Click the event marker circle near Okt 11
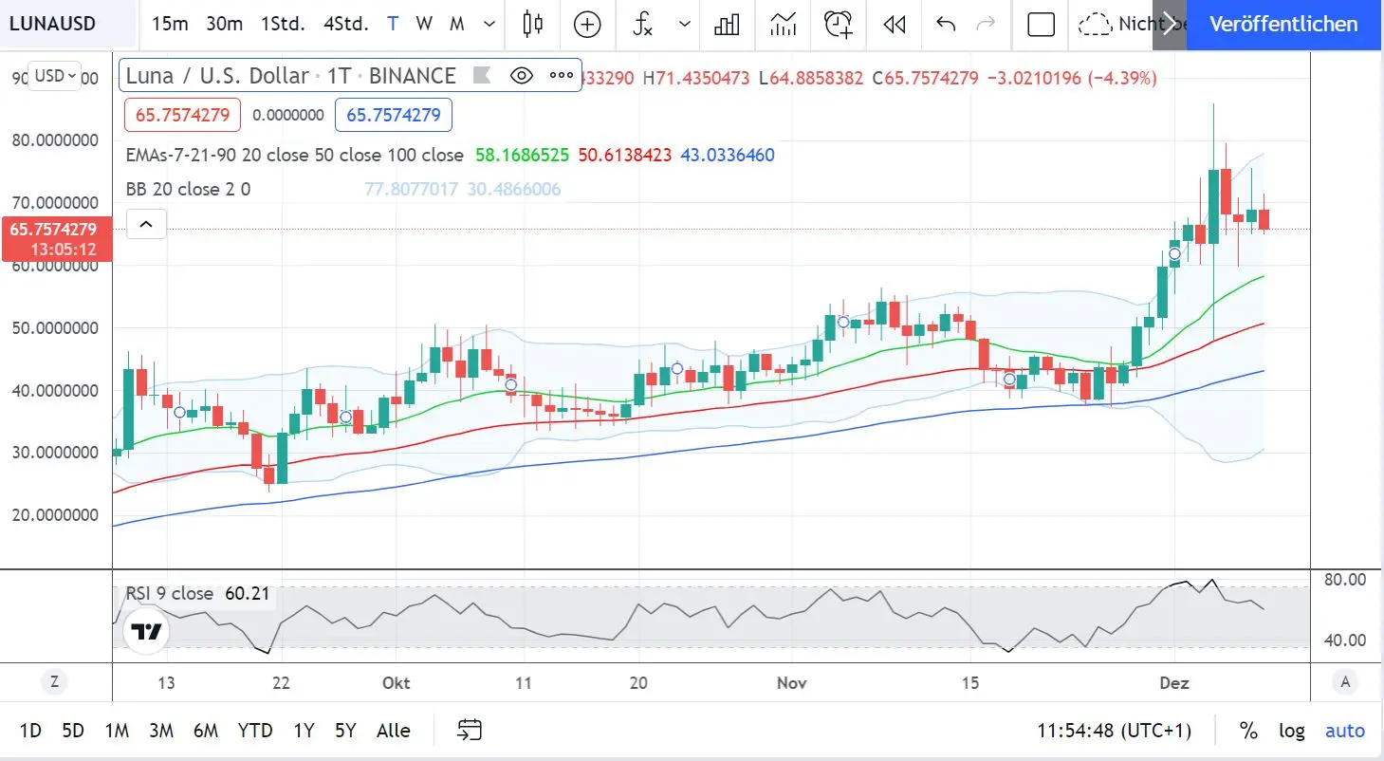 click(x=511, y=384)
